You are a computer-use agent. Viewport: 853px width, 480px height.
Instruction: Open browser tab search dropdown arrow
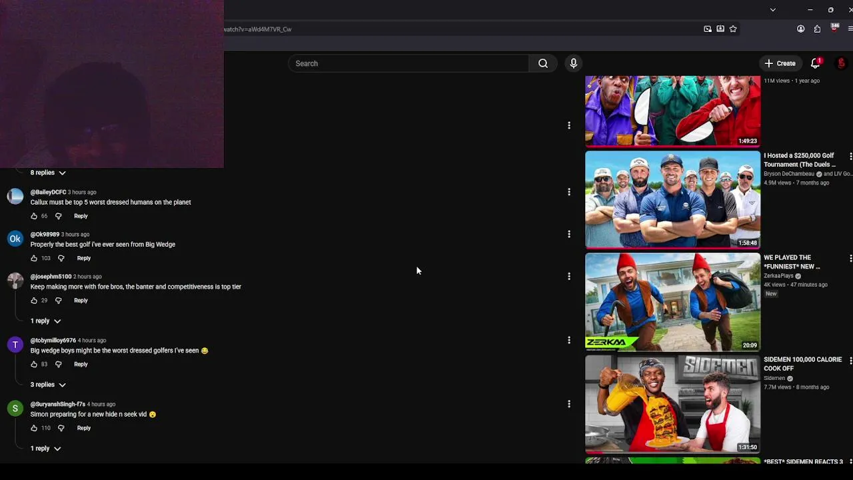click(772, 10)
